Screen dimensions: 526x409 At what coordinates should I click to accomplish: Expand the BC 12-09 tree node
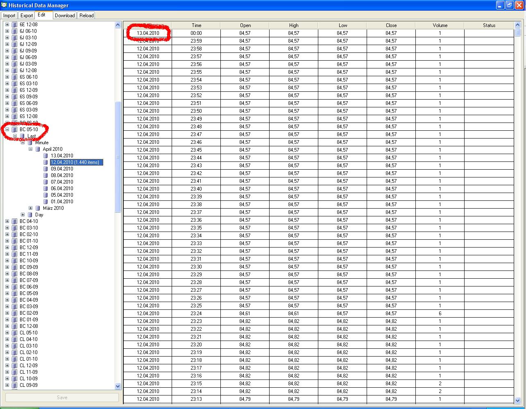point(7,248)
